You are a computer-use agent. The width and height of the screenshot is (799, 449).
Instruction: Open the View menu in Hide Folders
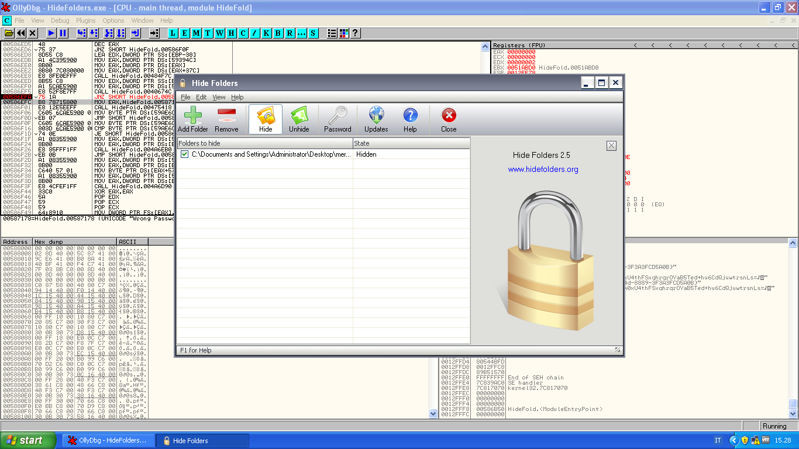coord(219,97)
